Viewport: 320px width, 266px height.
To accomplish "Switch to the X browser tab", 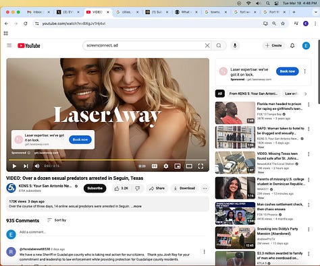I will coord(68,12).
